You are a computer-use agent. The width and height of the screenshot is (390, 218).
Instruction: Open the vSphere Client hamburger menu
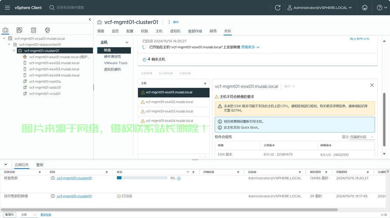(7, 8)
